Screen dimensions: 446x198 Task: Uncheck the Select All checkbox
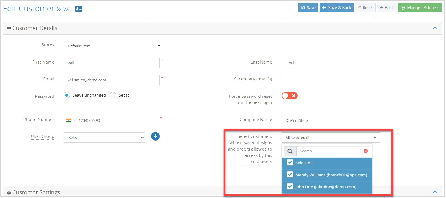290,162
